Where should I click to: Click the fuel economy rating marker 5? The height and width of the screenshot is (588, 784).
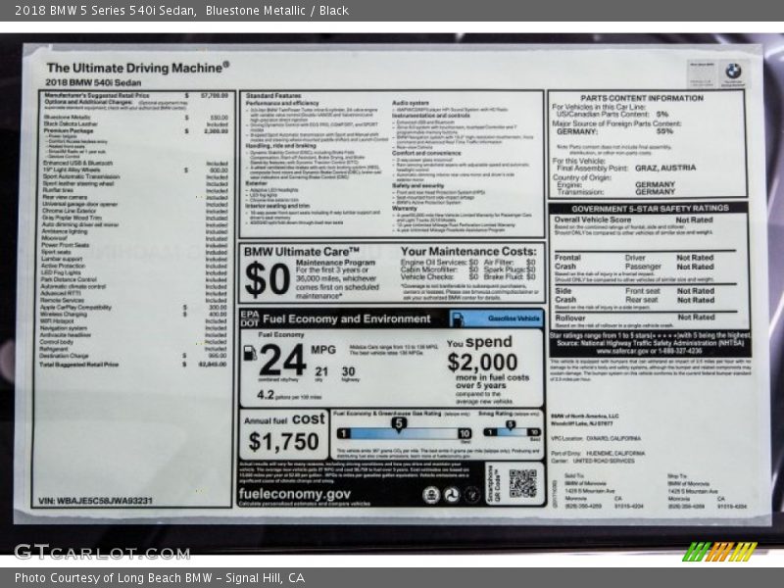pyautogui.click(x=399, y=424)
